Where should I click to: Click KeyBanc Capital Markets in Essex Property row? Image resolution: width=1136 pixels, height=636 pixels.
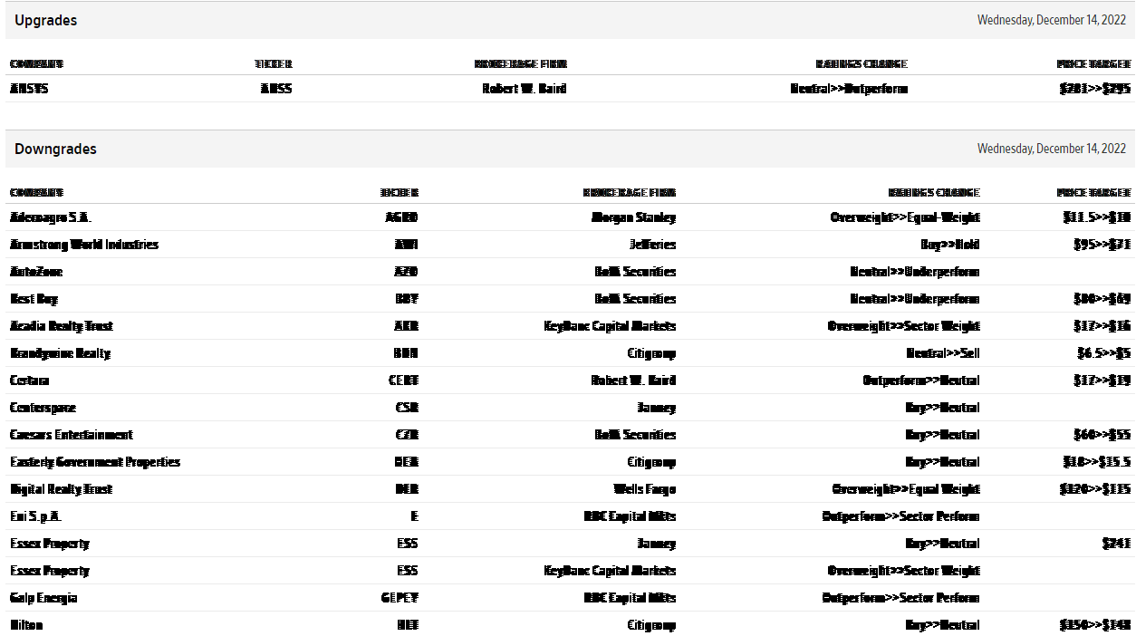(x=610, y=571)
